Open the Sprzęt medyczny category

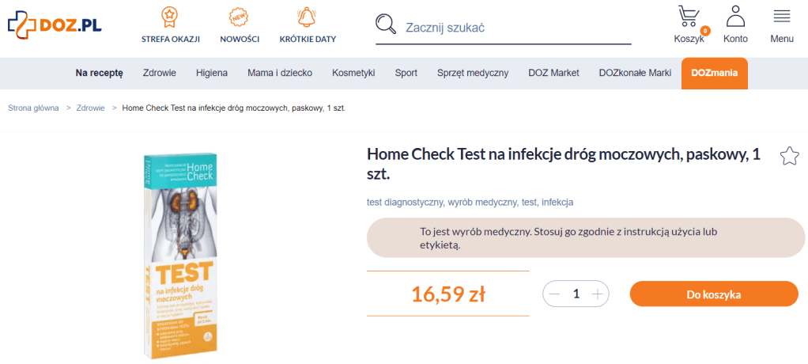coord(473,73)
